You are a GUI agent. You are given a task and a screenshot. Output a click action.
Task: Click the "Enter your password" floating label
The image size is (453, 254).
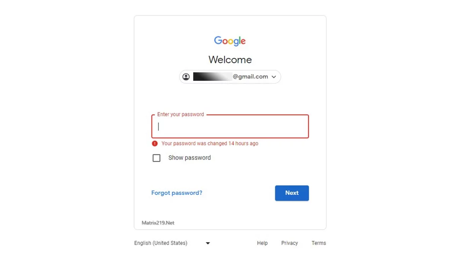pyautogui.click(x=180, y=114)
